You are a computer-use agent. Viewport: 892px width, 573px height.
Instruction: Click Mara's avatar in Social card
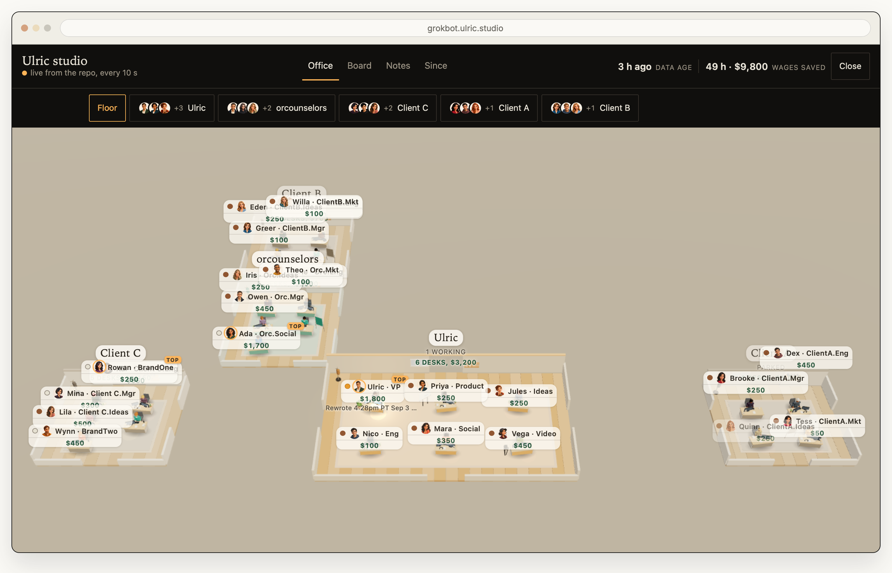pyautogui.click(x=426, y=428)
